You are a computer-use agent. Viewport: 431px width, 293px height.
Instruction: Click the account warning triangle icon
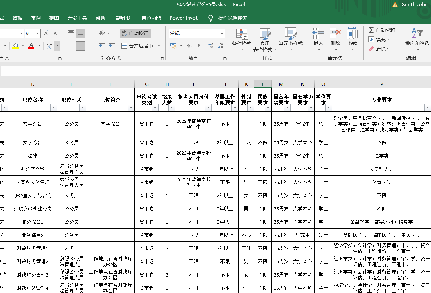click(x=395, y=5)
